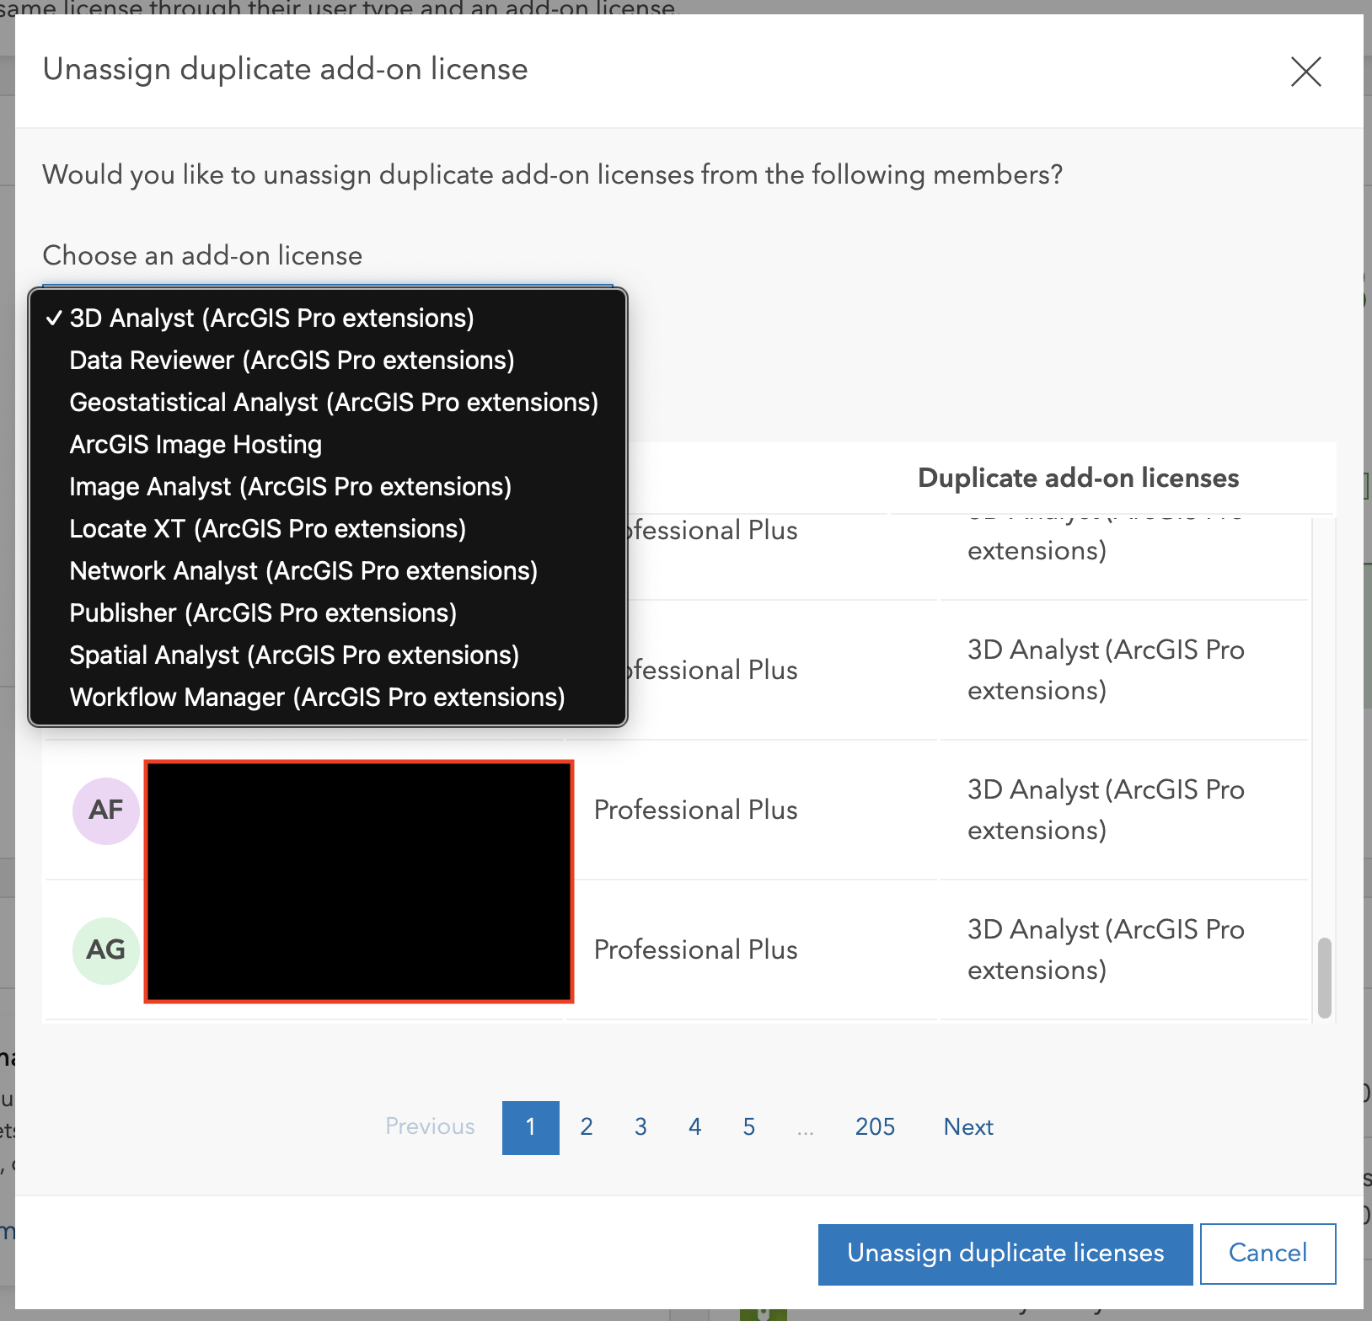1372x1321 pixels.
Task: Select Spatial Analyst (ArcGIS Pro extensions)
Action: point(328,655)
